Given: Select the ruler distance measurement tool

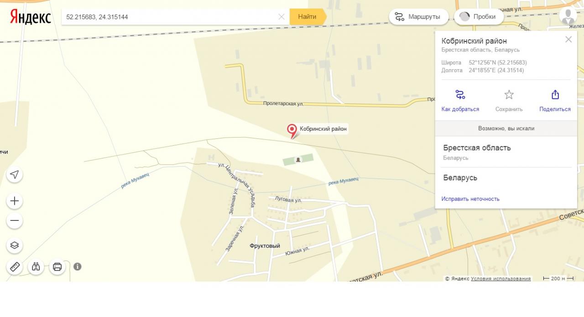Looking at the screenshot, I should [15, 266].
